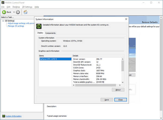This screenshot has height=120, width=163.
Task: Click the Direct3D API version row
Action: pos(97,62)
